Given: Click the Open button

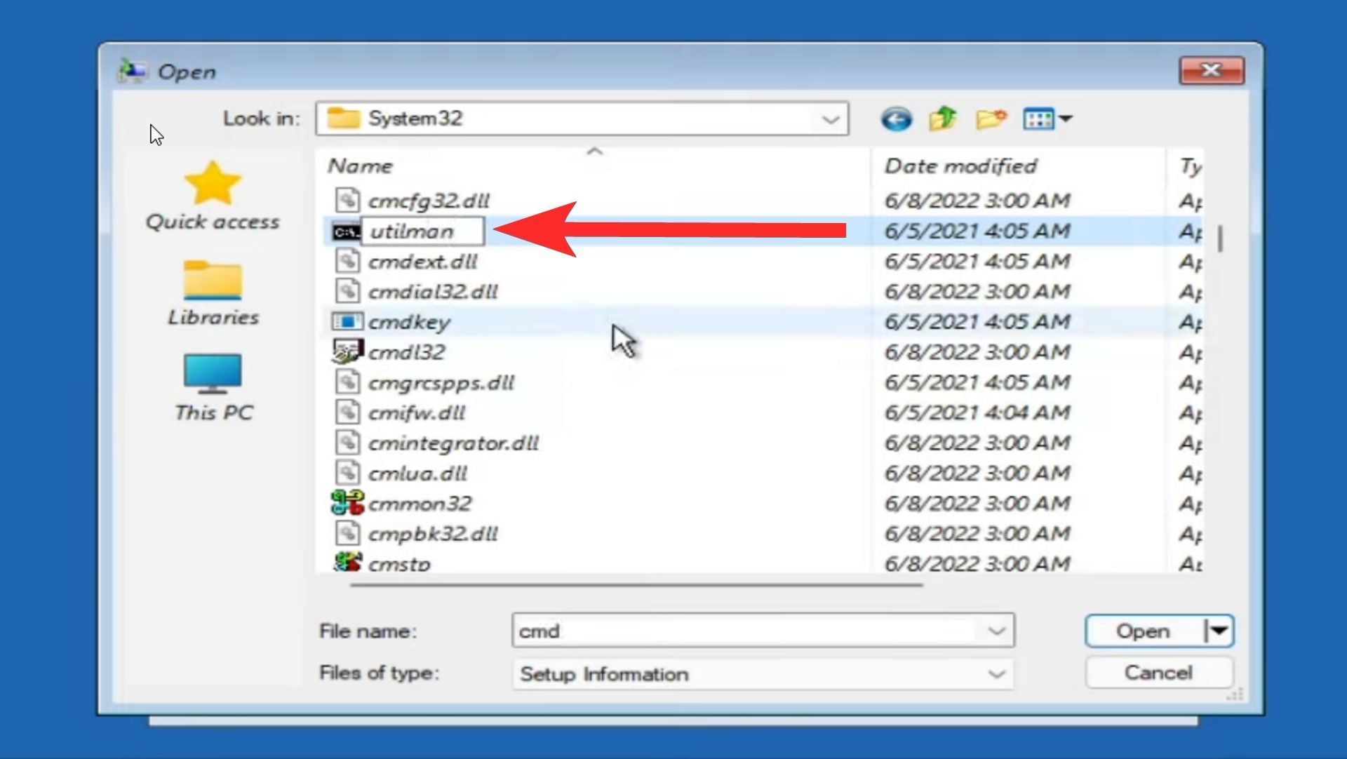Looking at the screenshot, I should point(1143,631).
